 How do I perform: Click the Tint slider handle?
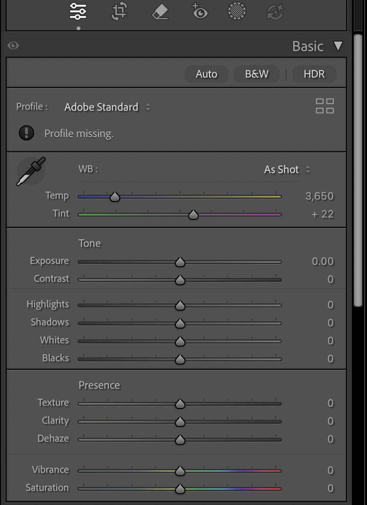pyautogui.click(x=193, y=215)
